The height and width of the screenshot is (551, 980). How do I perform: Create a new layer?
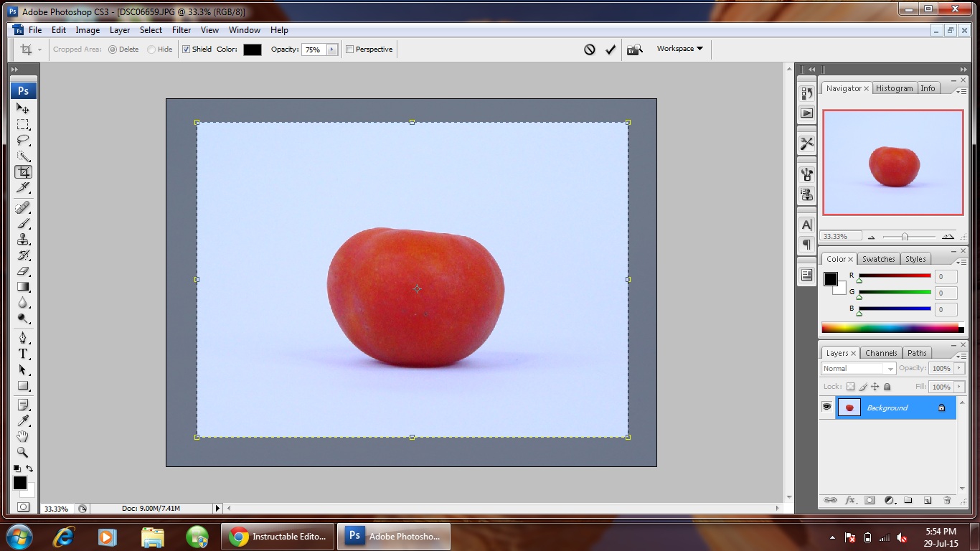point(927,500)
